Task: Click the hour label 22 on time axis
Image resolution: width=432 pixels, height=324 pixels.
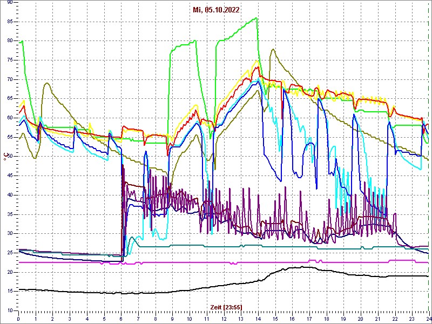Action: coord(395,318)
